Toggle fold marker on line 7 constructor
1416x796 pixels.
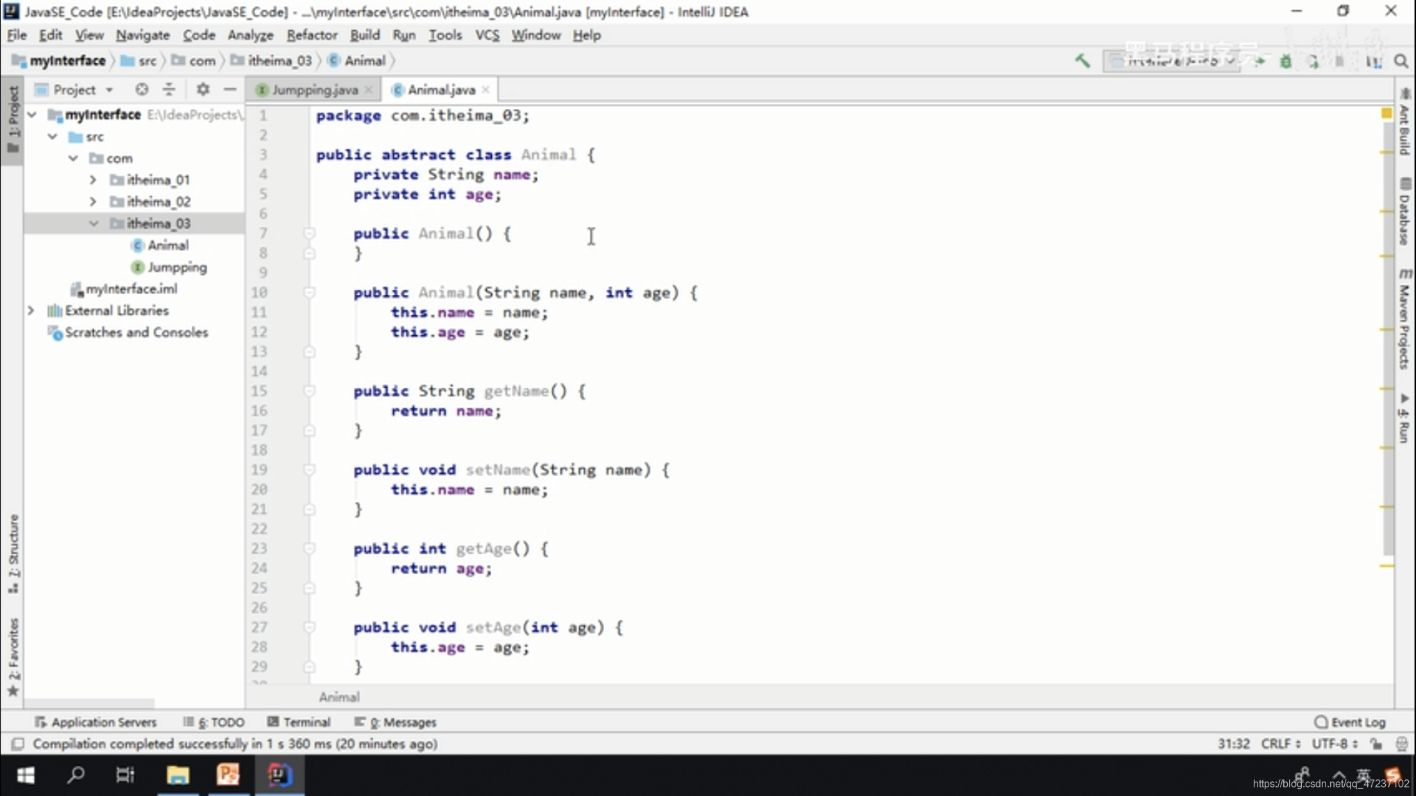tap(309, 233)
